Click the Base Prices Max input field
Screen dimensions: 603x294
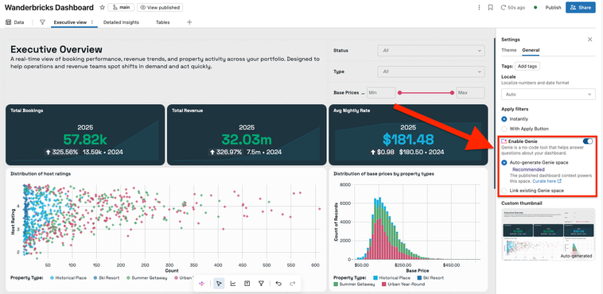(470, 93)
